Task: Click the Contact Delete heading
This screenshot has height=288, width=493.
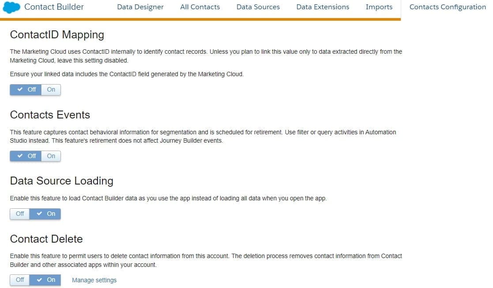Action: pyautogui.click(x=46, y=239)
